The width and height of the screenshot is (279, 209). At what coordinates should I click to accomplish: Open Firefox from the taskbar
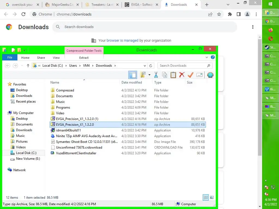pyautogui.click(x=271, y=30)
